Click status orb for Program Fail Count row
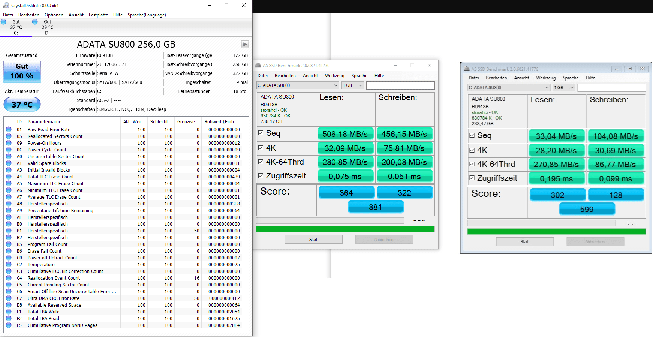The image size is (653, 337). [9, 244]
